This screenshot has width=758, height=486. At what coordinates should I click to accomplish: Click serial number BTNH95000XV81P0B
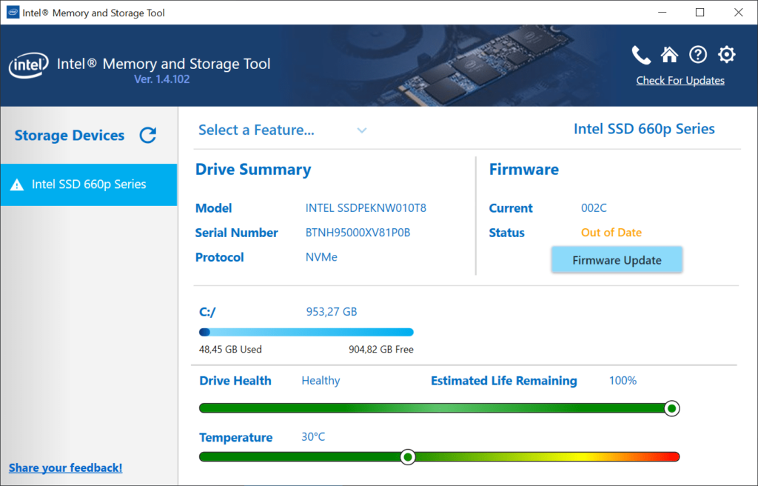(x=358, y=233)
